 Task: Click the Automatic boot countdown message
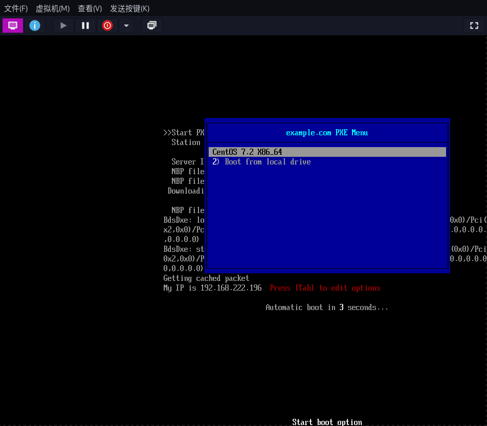tap(326, 307)
